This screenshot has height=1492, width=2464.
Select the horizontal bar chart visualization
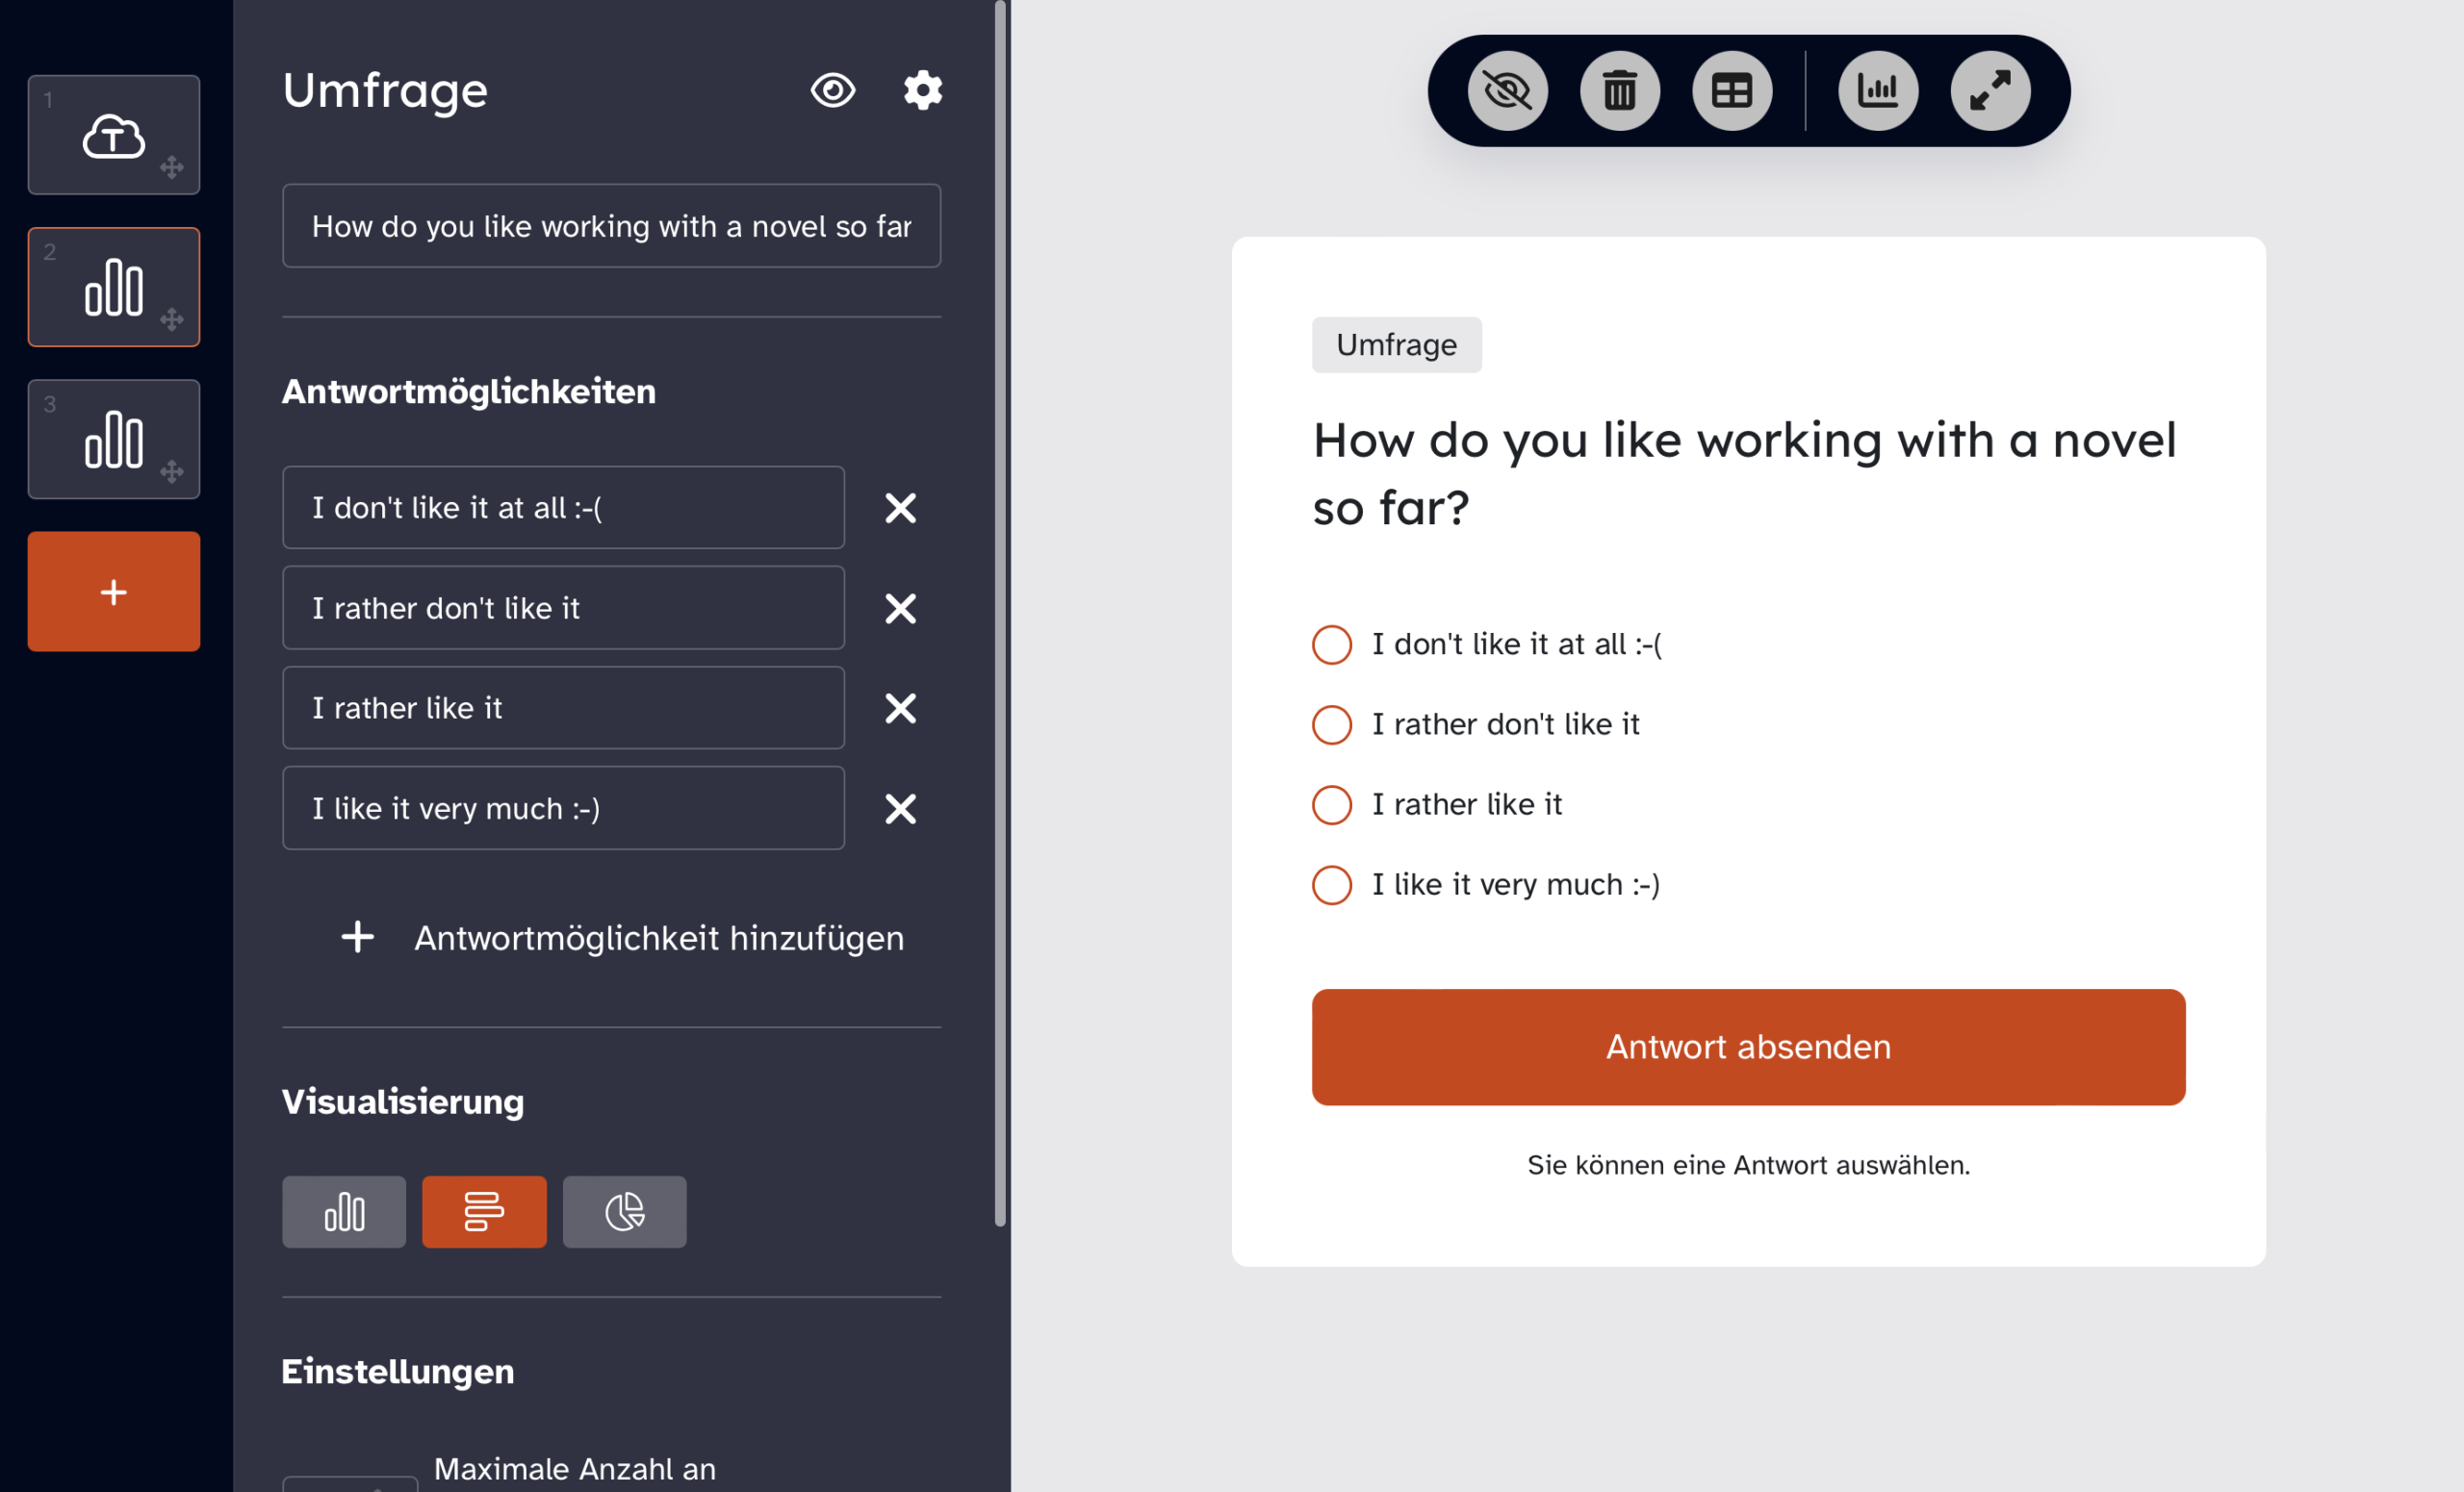point(484,1211)
